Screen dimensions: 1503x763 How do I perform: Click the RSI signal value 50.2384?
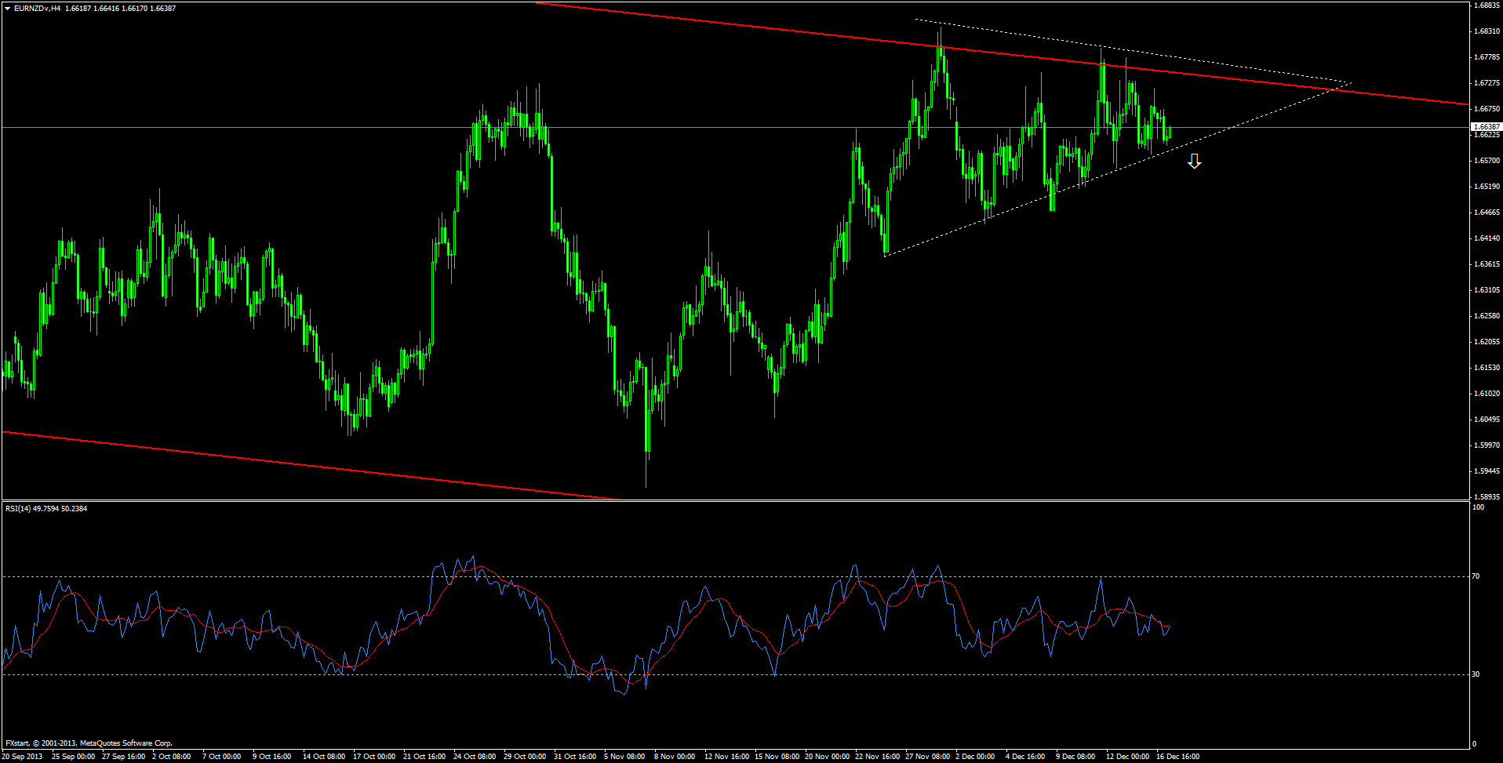point(75,509)
